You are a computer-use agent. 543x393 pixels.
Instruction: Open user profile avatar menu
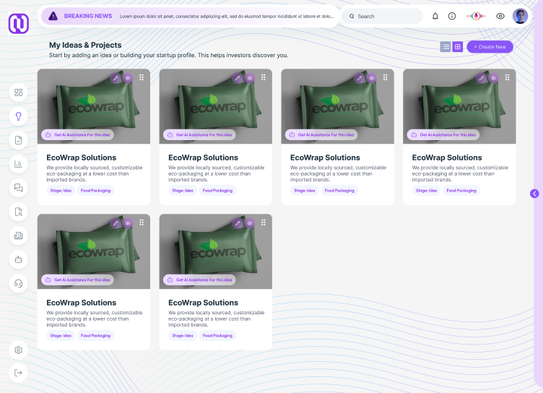click(521, 16)
